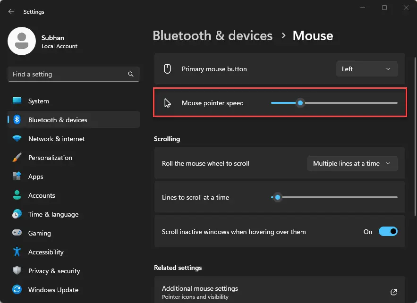
Task: Toggle Scroll inactive windows switch off
Action: [x=388, y=232]
